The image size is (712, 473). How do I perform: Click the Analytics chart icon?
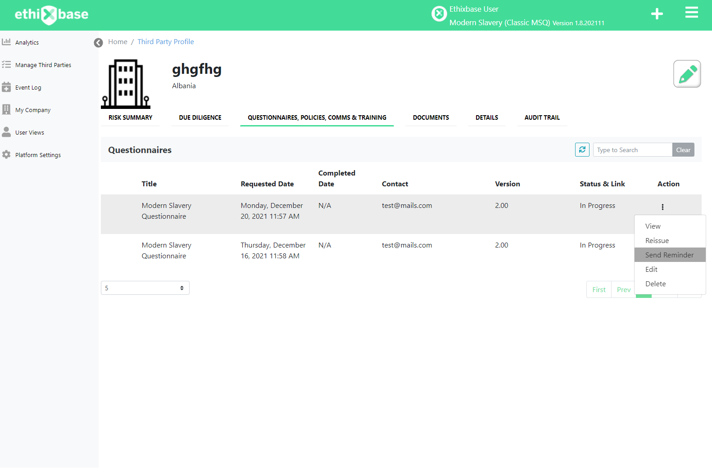point(6,42)
